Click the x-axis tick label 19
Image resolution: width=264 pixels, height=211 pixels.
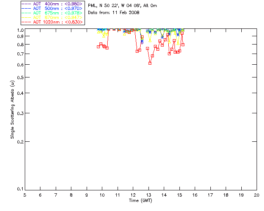241,195
